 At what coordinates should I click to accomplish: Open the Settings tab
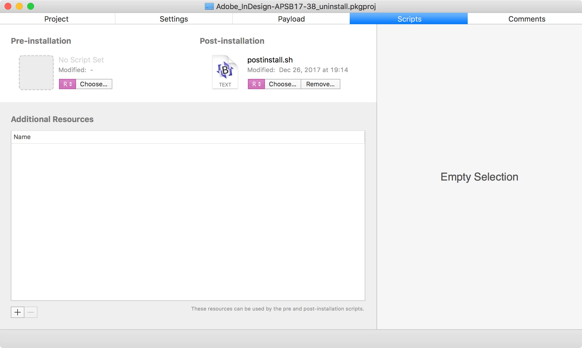pos(174,19)
